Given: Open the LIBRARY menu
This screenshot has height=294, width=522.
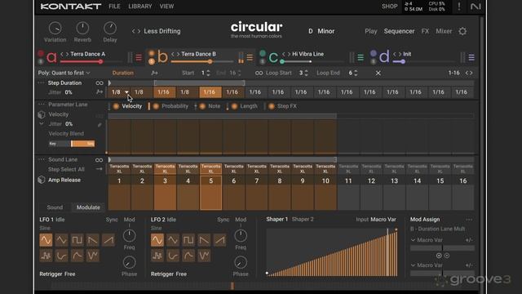Looking at the screenshot, I should (140, 7).
